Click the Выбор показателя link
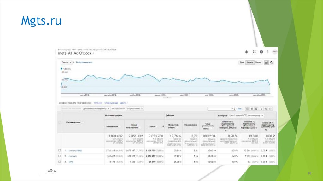The image size is (323, 181). coord(84,62)
